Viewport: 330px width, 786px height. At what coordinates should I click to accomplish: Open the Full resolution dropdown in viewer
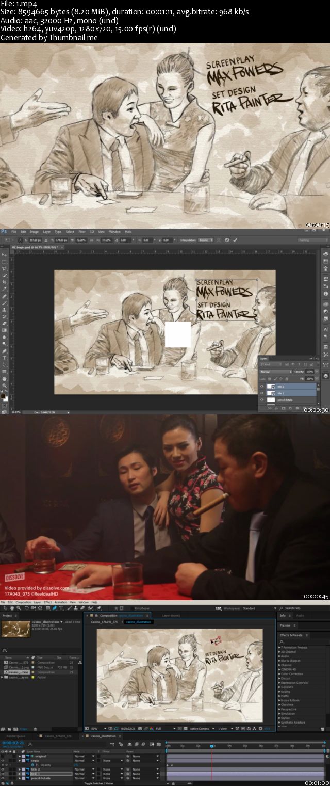tap(166, 728)
